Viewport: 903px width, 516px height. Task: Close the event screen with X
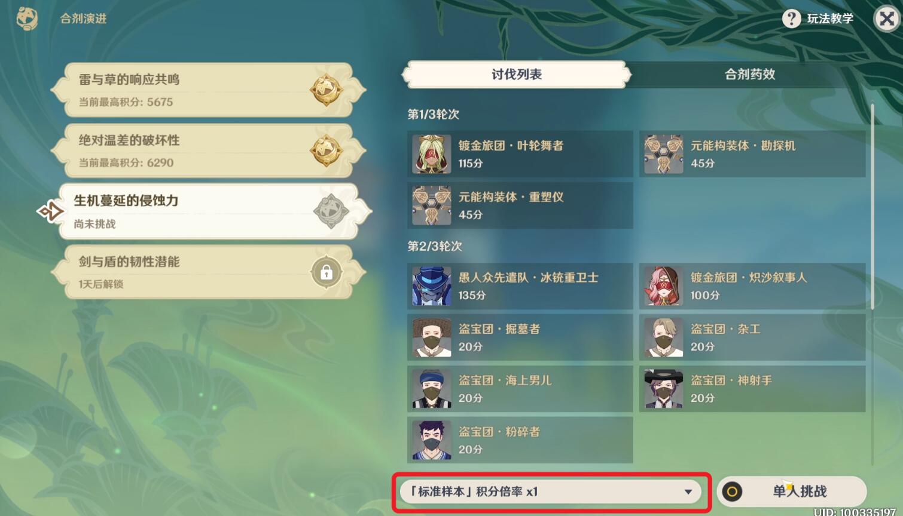[x=887, y=19]
